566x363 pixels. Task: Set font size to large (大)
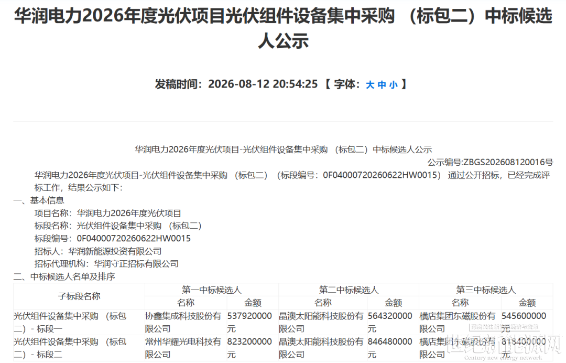coord(370,85)
